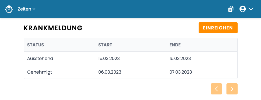Image resolution: width=261 pixels, height=100 pixels.
Task: Go to the next page arrow
Action: 232,89
